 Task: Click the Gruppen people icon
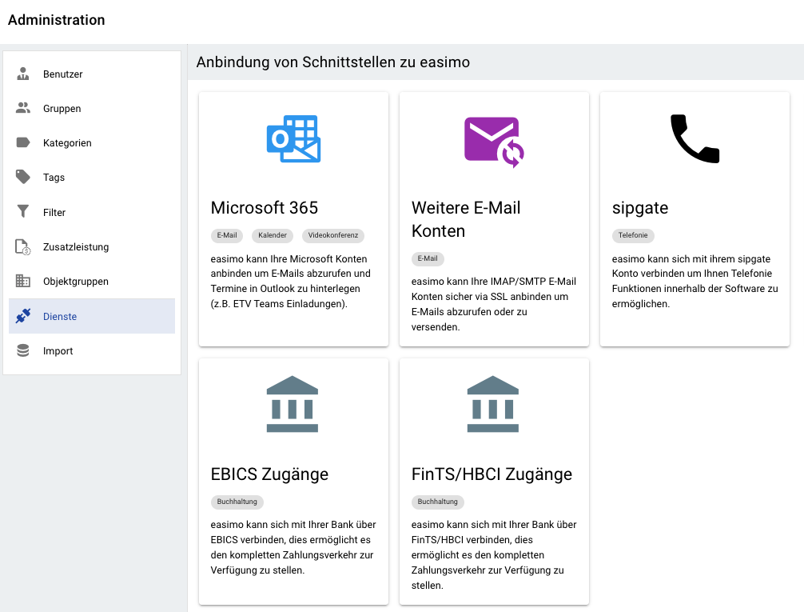click(23, 108)
